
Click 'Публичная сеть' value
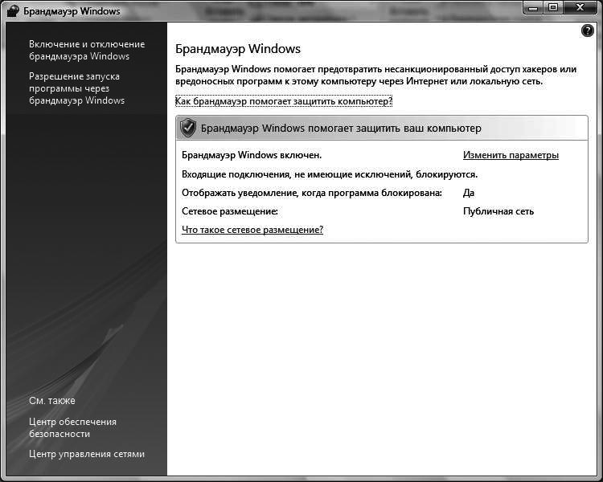coord(498,211)
